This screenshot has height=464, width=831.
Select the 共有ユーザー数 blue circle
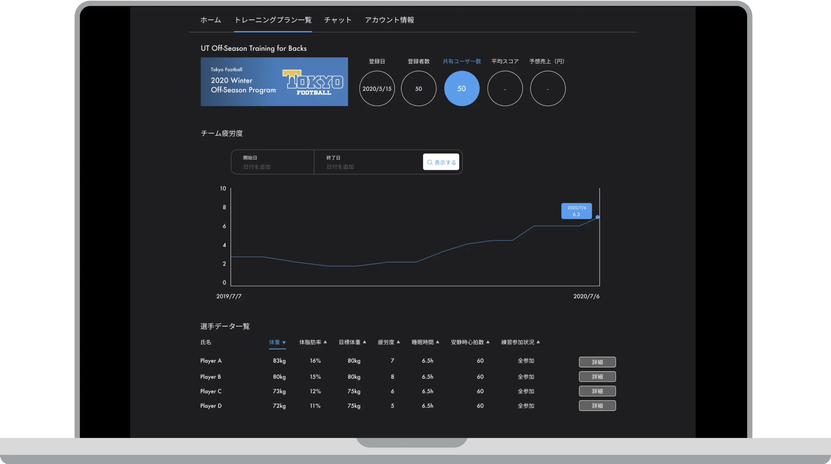pyautogui.click(x=461, y=89)
